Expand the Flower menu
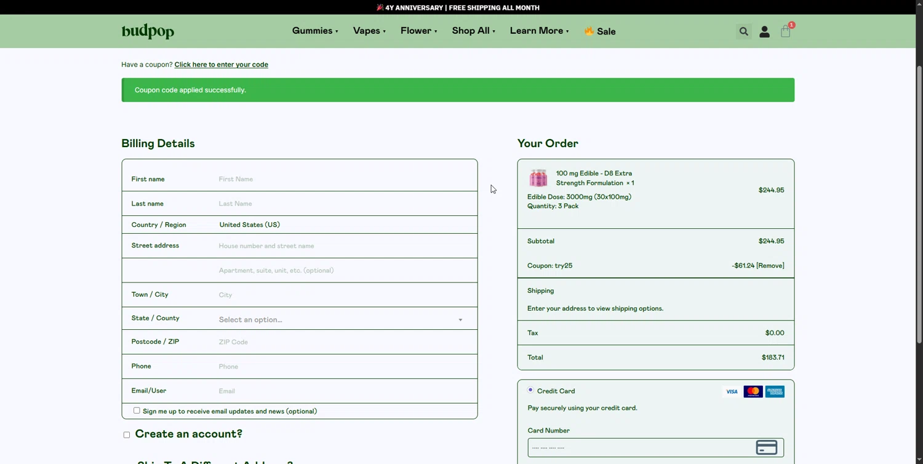923x464 pixels. point(418,31)
